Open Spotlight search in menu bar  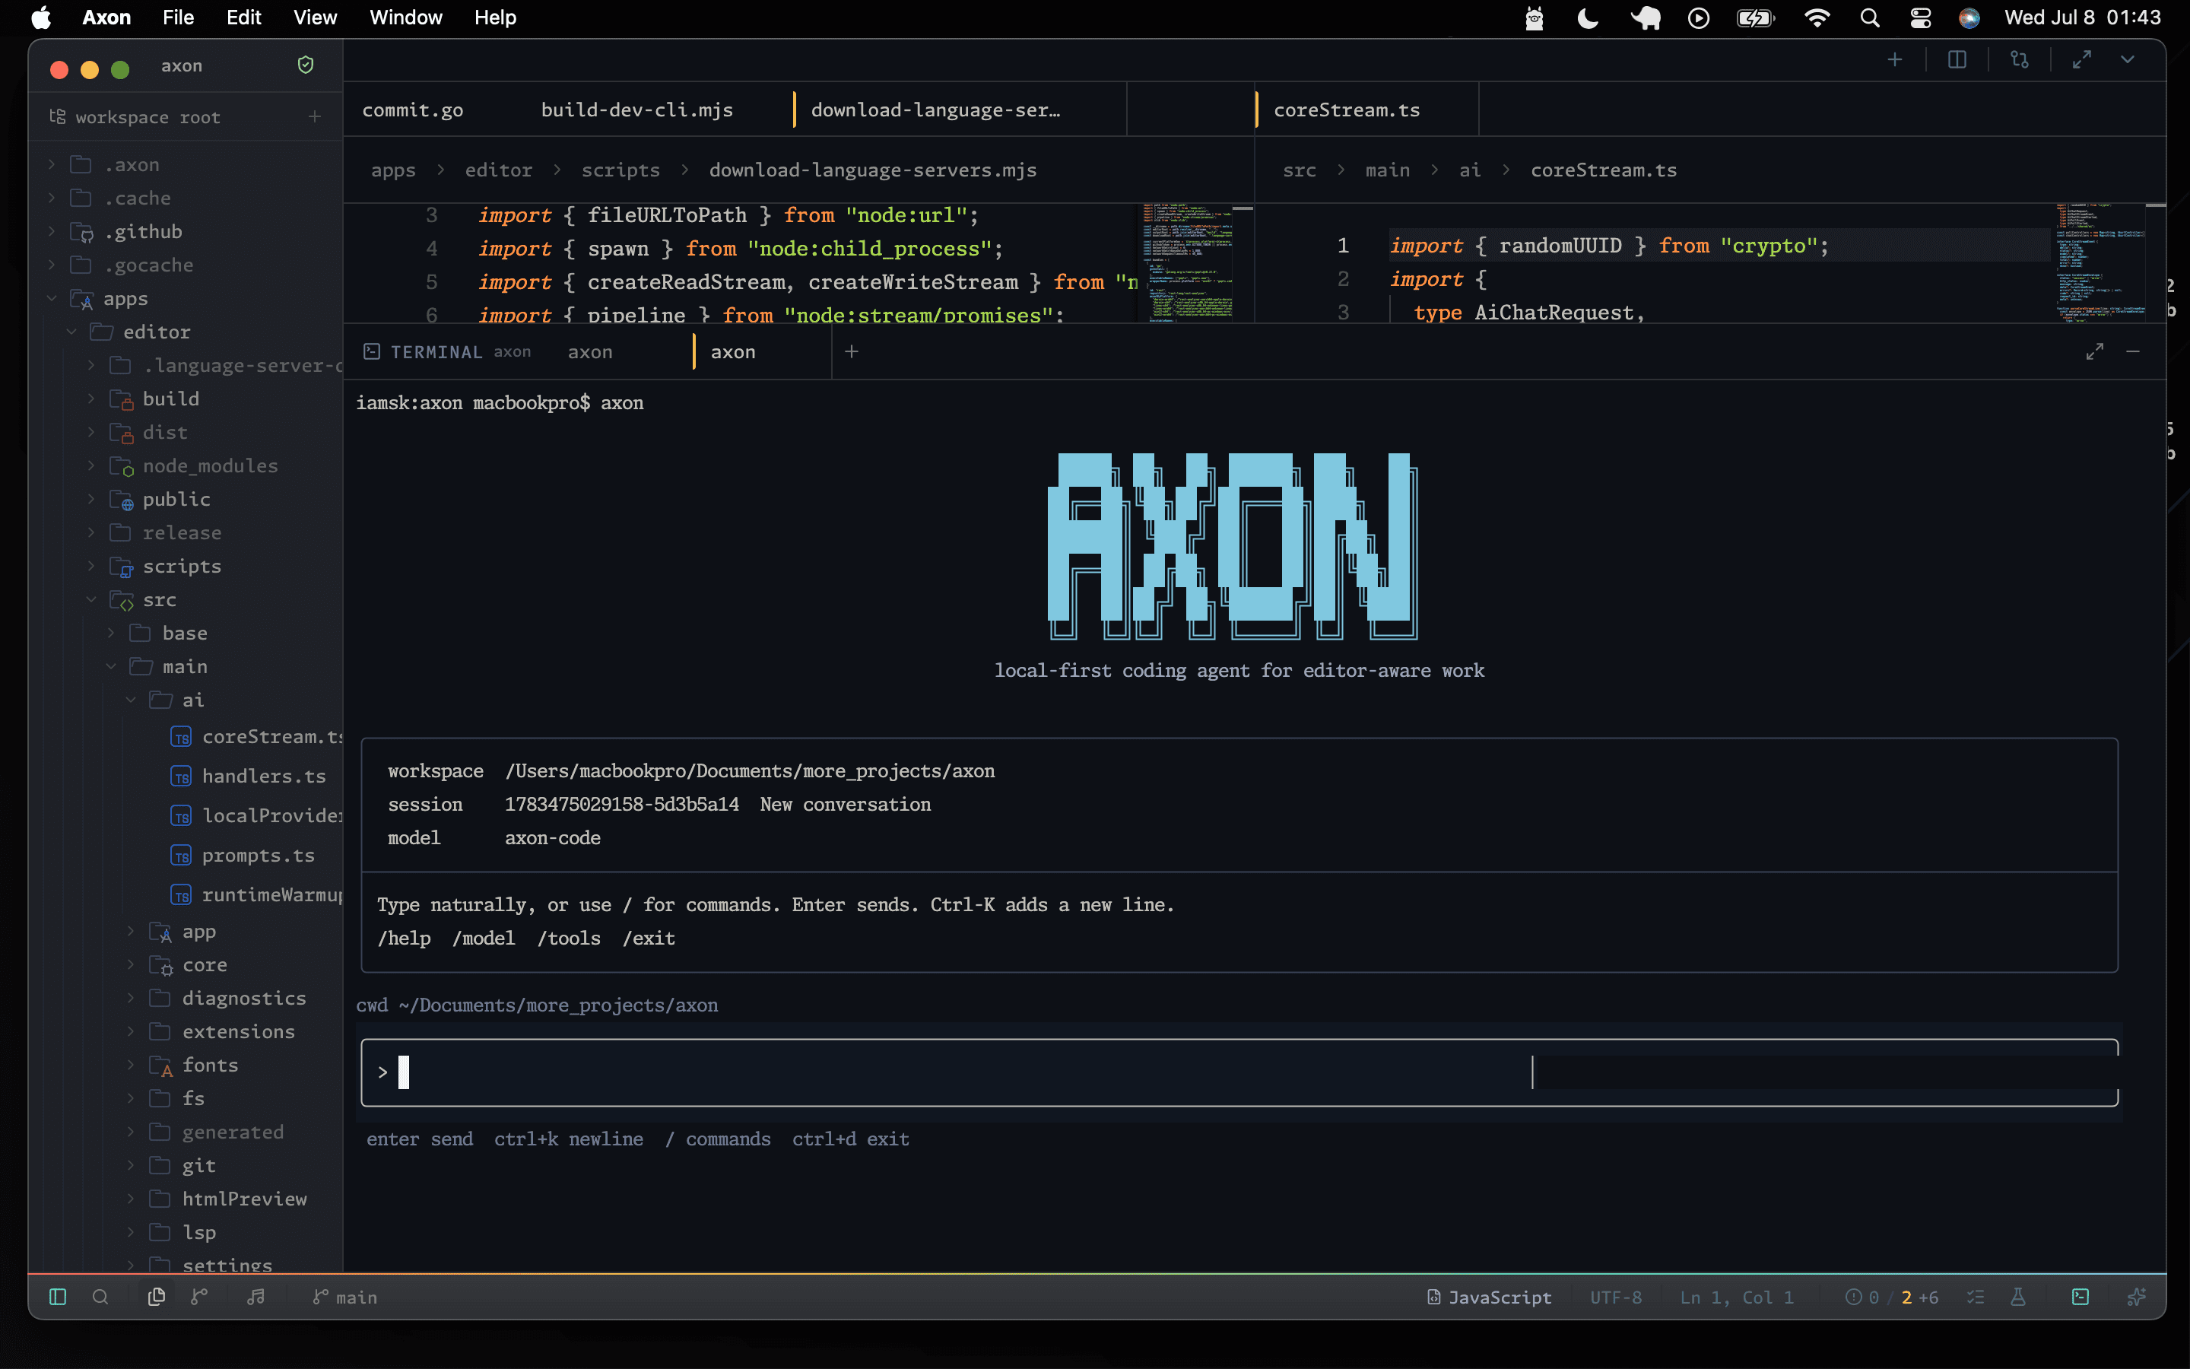tap(1870, 18)
